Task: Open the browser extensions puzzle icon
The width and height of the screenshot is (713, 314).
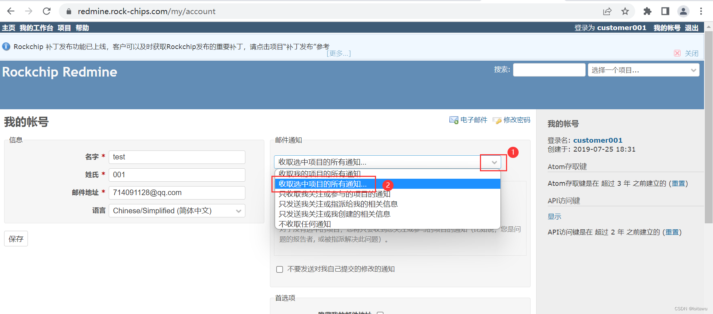Action: pyautogui.click(x=647, y=12)
